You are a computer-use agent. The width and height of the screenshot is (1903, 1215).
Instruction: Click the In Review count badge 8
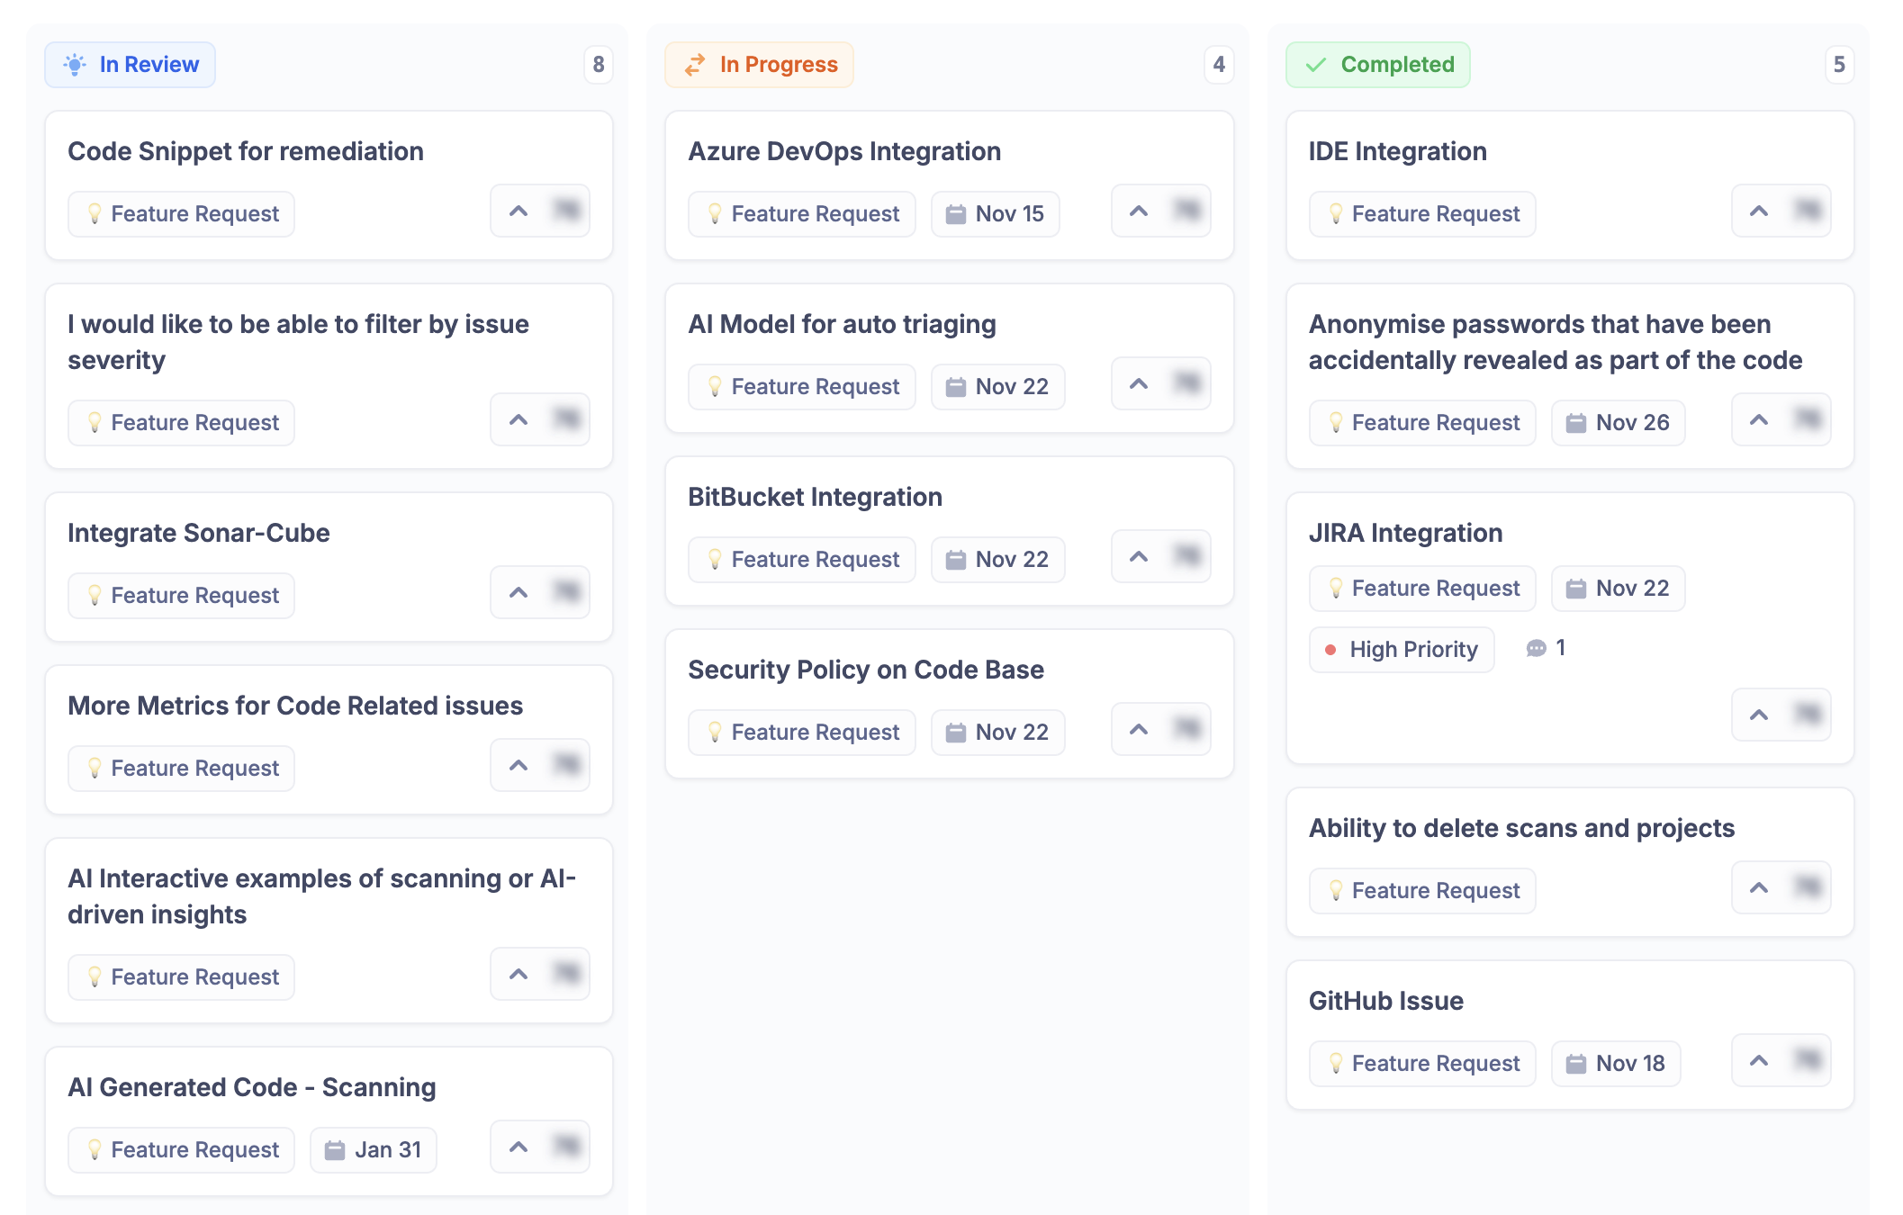click(599, 65)
